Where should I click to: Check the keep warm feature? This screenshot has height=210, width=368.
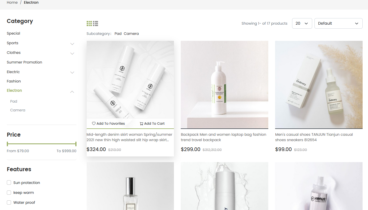point(9,192)
